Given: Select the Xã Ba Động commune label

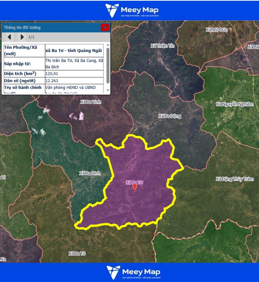Looking at the screenshot, I should [x=170, y=116].
